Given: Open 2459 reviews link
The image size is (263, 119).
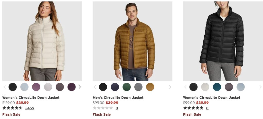Looking at the screenshot, I should (x=30, y=108).
